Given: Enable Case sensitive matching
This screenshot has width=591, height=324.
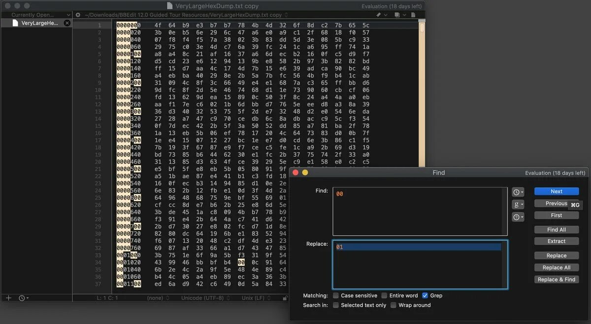Looking at the screenshot, I should (x=336, y=295).
